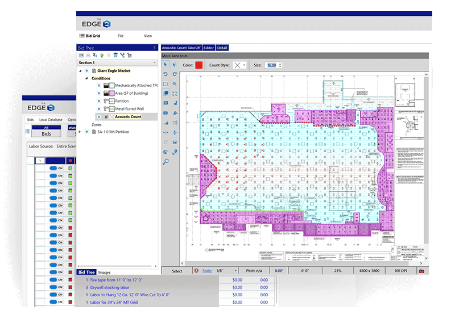Click the sort tree icon in Bid Tree toolbar

130,55
